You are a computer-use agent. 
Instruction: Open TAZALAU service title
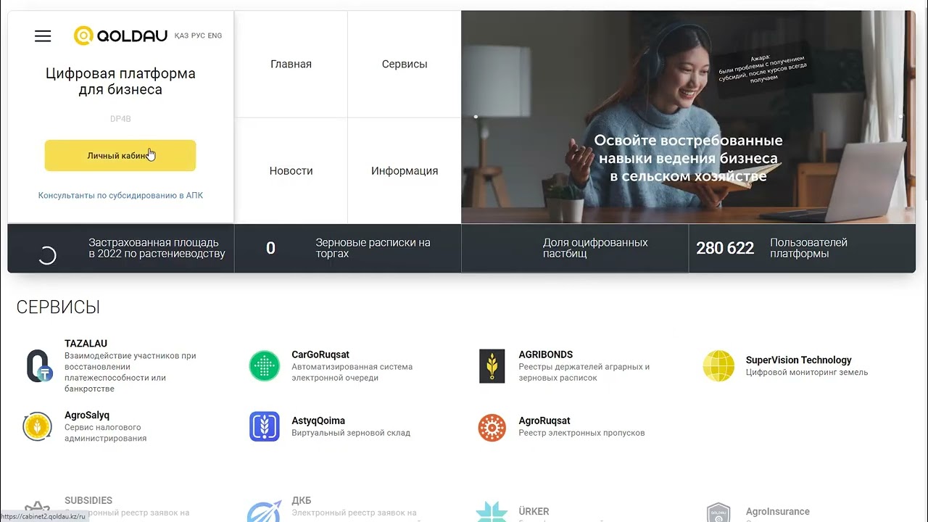[x=86, y=344]
